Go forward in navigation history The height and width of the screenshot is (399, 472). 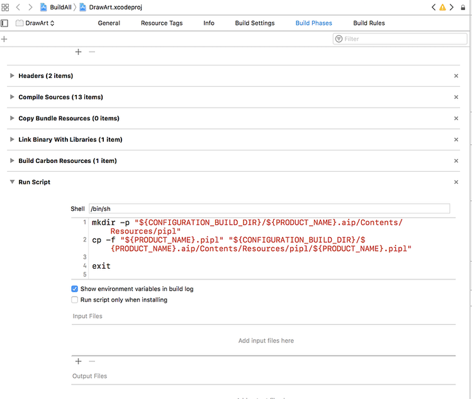coord(30,7)
